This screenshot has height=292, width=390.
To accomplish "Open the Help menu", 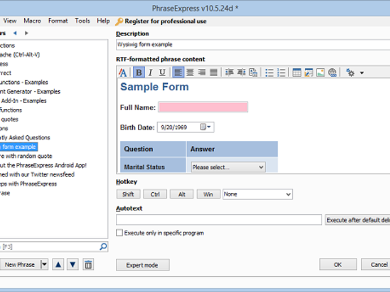I will click(x=103, y=21).
